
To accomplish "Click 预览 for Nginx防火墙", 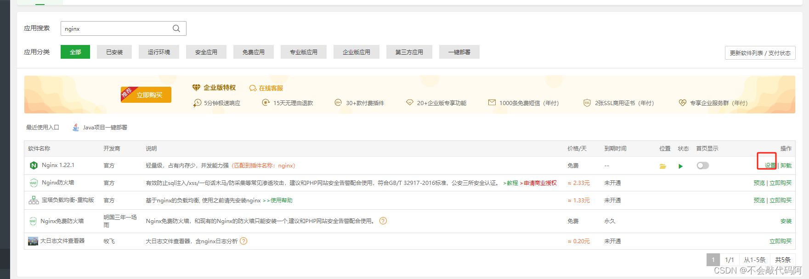I will coord(759,183).
